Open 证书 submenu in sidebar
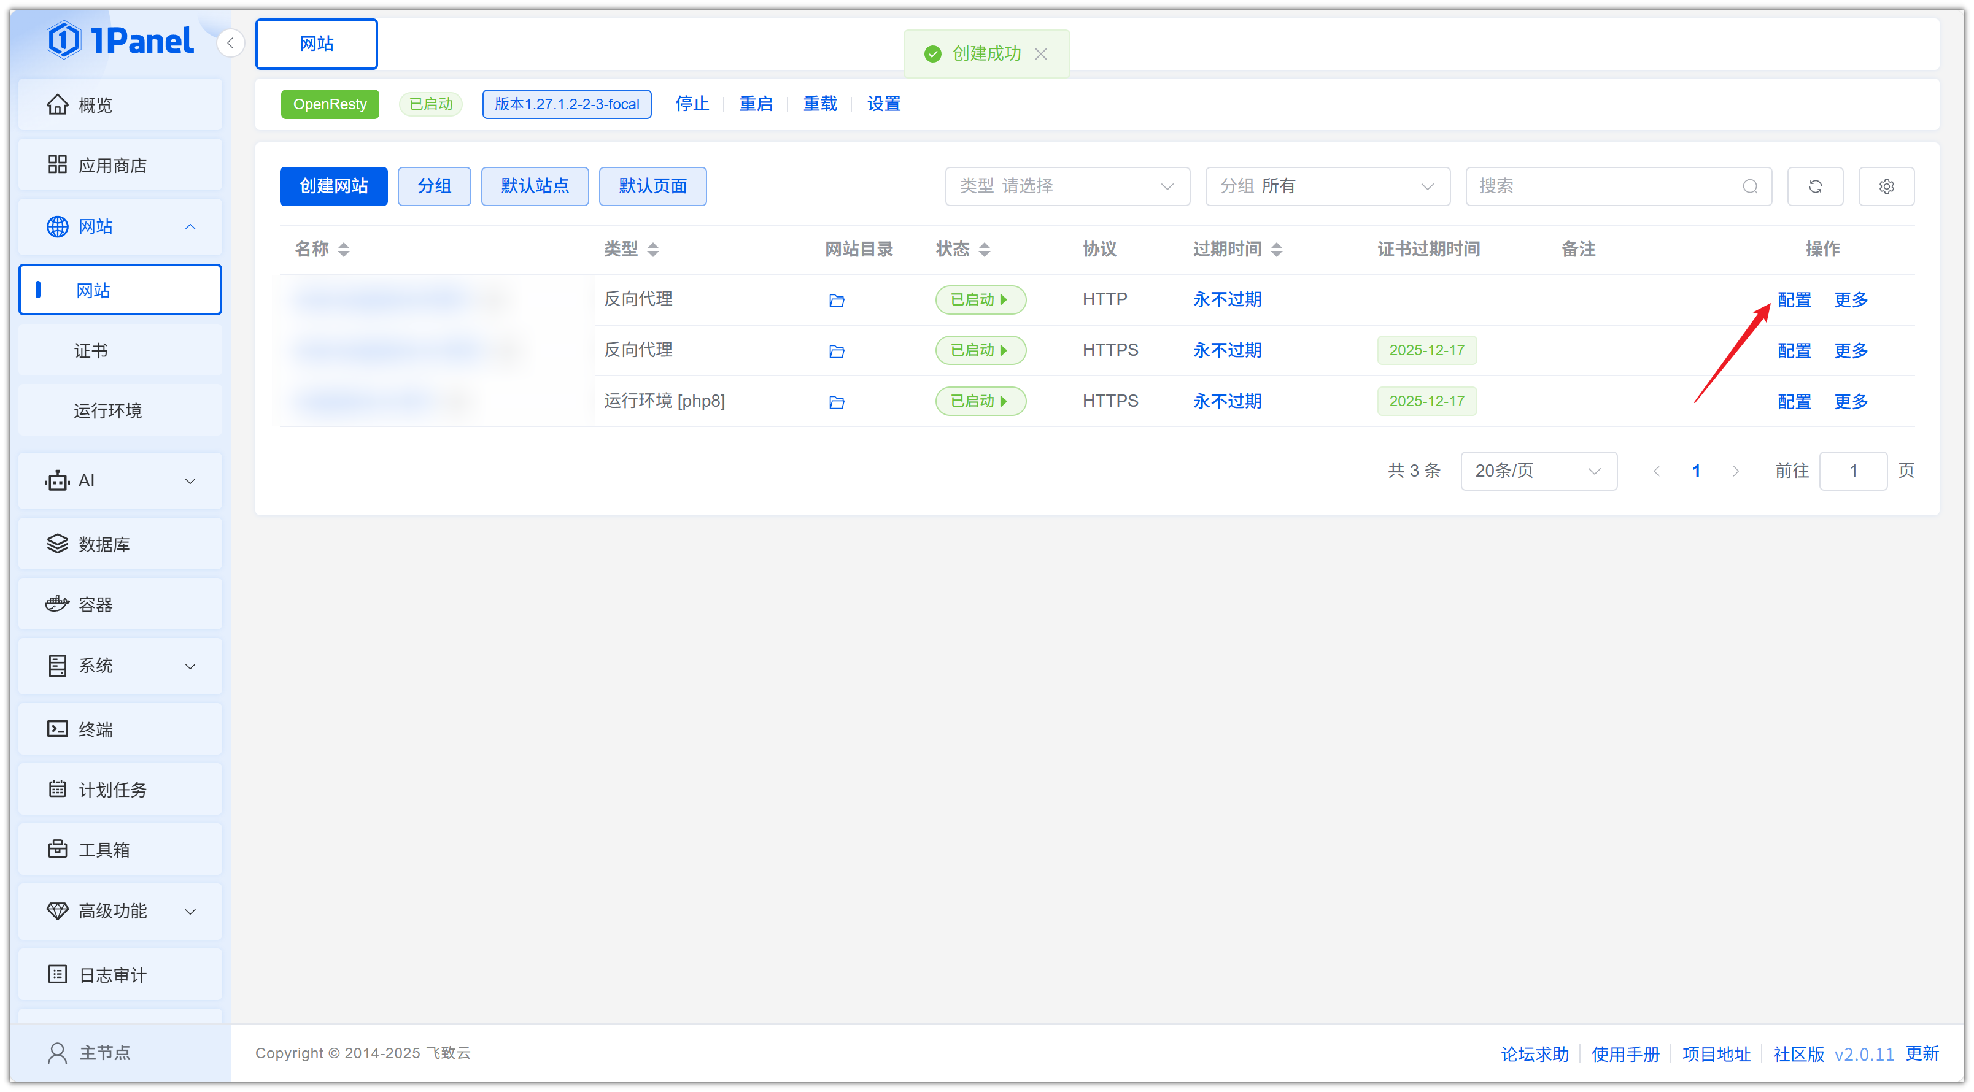 point(91,351)
